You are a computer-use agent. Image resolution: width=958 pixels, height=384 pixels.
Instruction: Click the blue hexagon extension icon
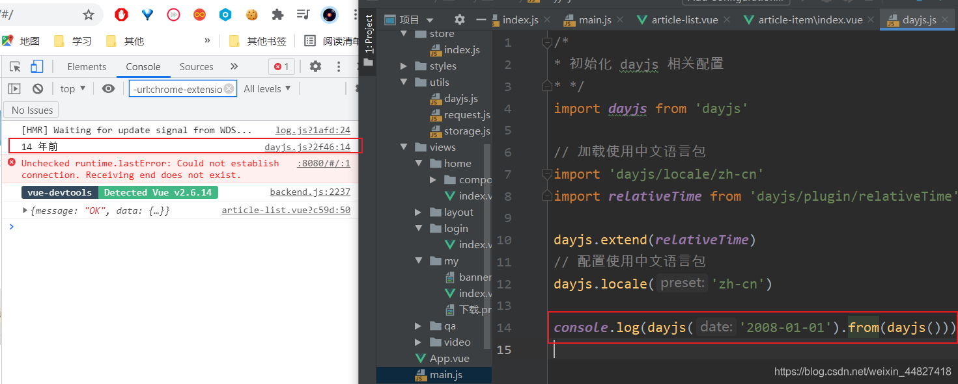tap(225, 14)
